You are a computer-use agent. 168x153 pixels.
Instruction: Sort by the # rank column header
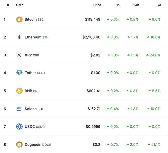[x=8, y=5]
